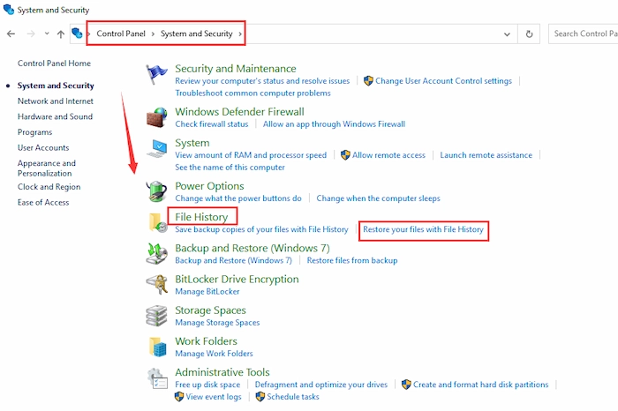Open User Accounts category
Screen dimensions: 618x411
pos(43,147)
